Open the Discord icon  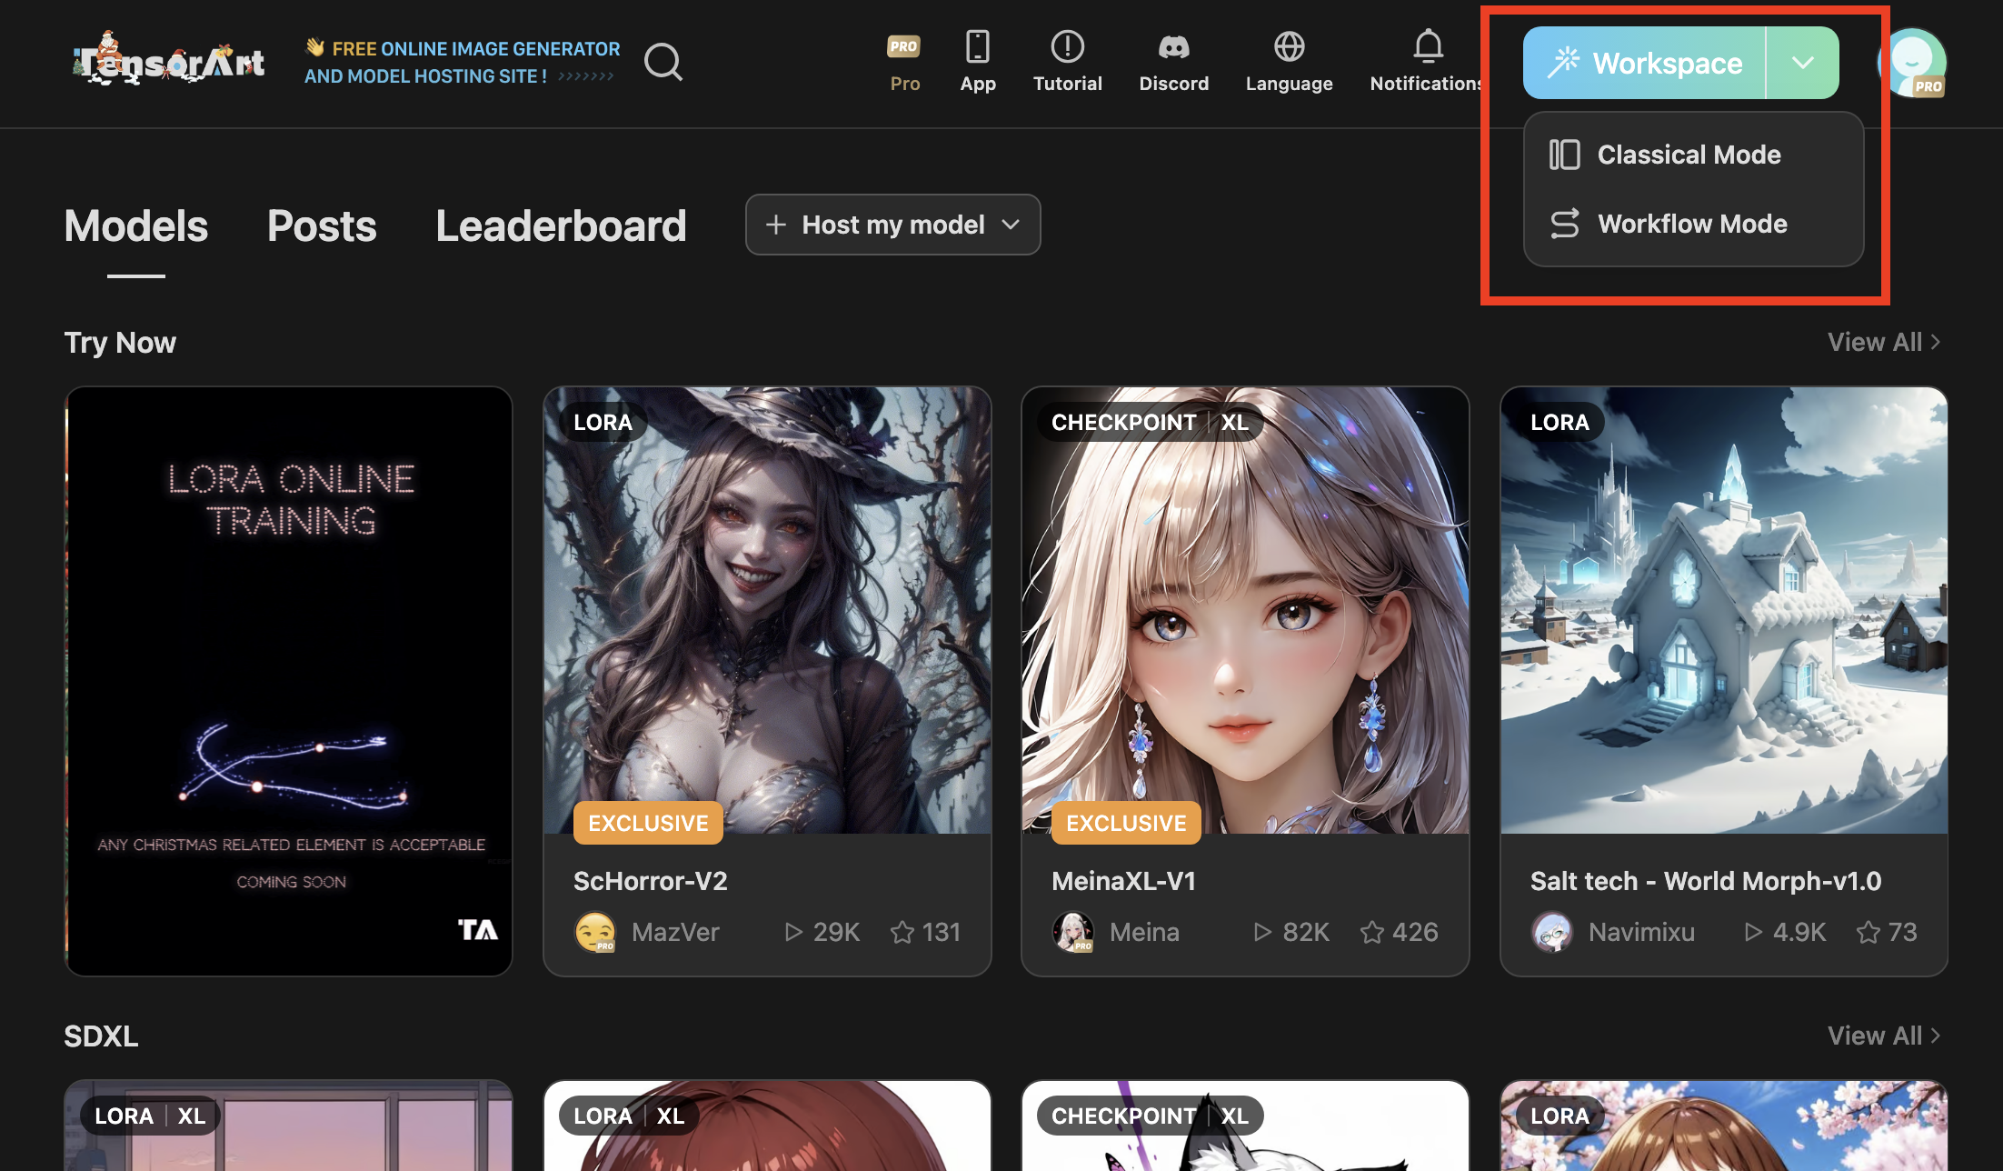click(1173, 46)
